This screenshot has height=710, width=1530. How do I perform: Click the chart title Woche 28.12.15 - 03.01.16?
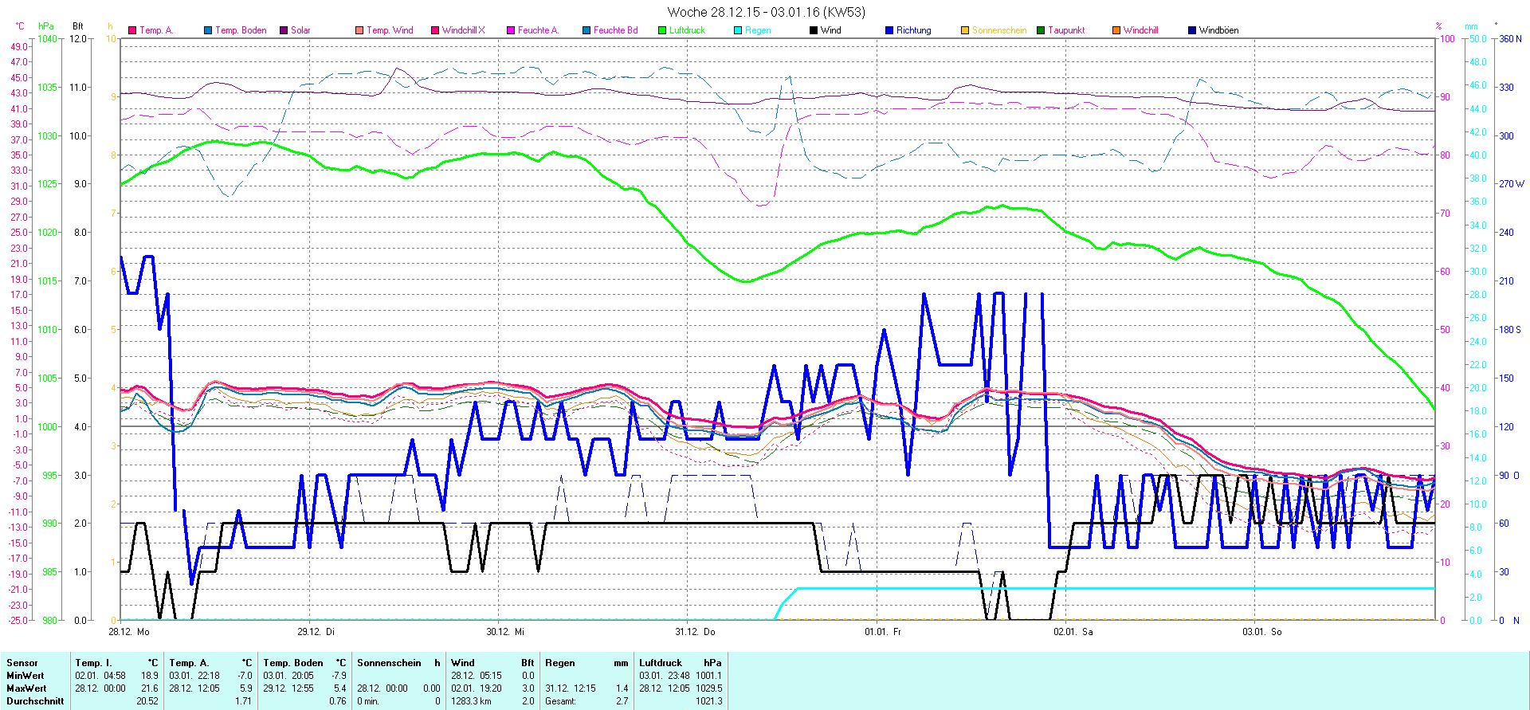click(x=766, y=12)
